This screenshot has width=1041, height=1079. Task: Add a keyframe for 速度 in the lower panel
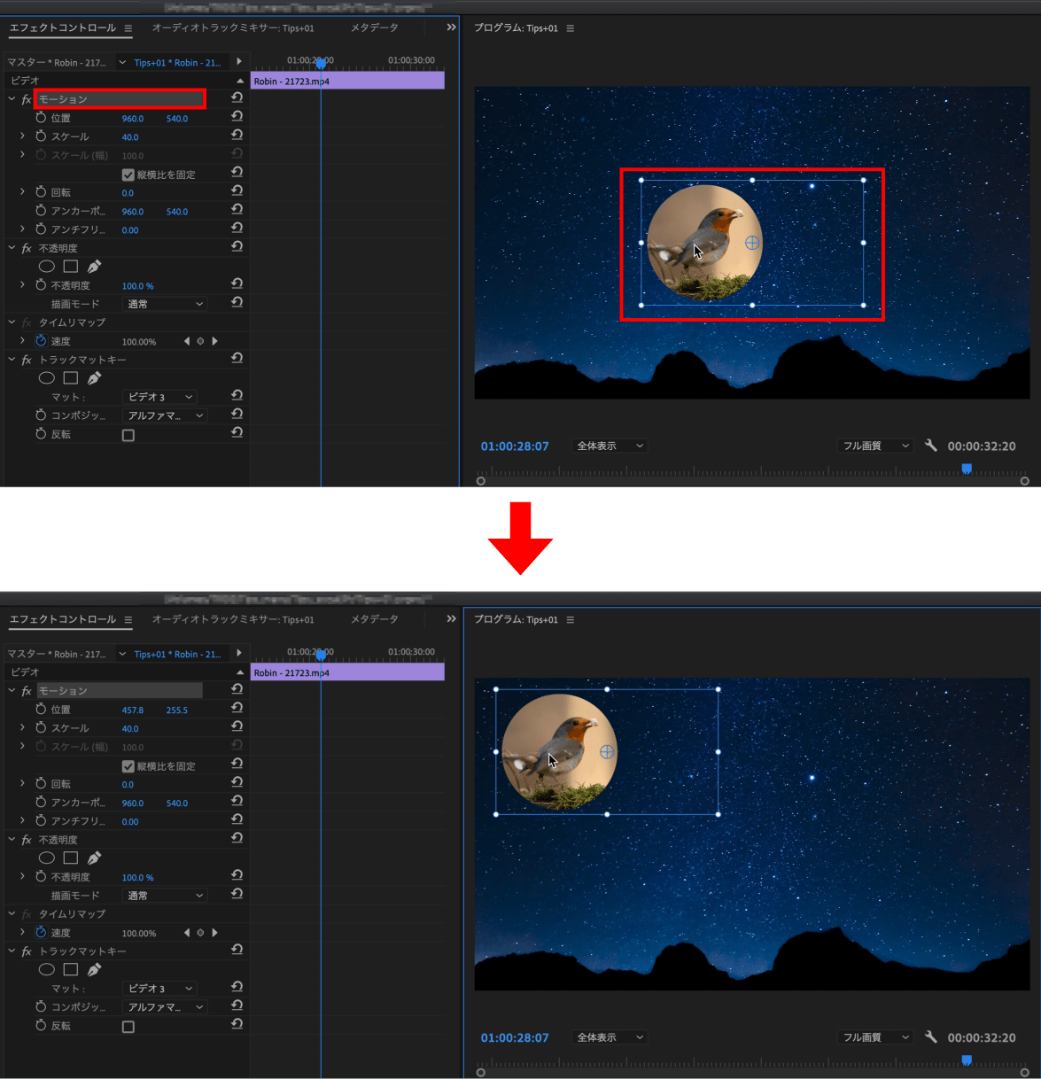coord(200,933)
